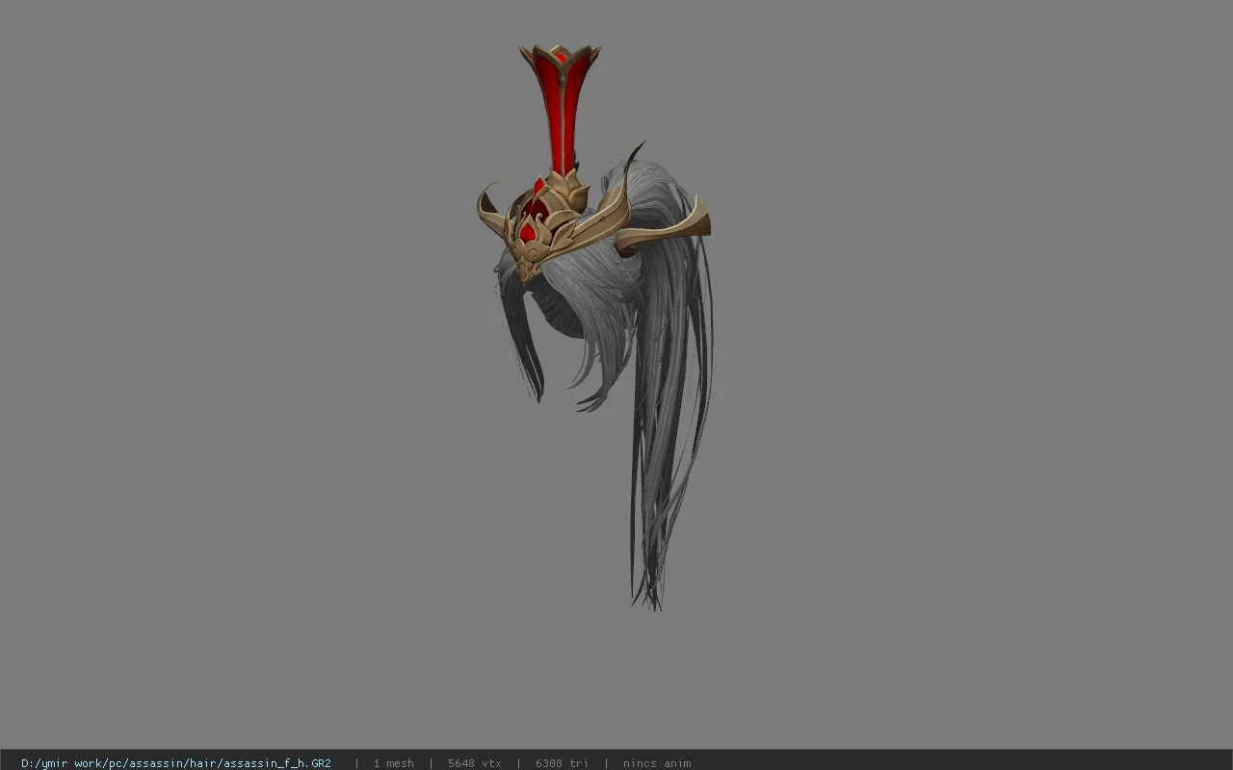This screenshot has height=770, width=1233.
Task: Click the "1 mesh" status bar entry
Action: tap(393, 763)
